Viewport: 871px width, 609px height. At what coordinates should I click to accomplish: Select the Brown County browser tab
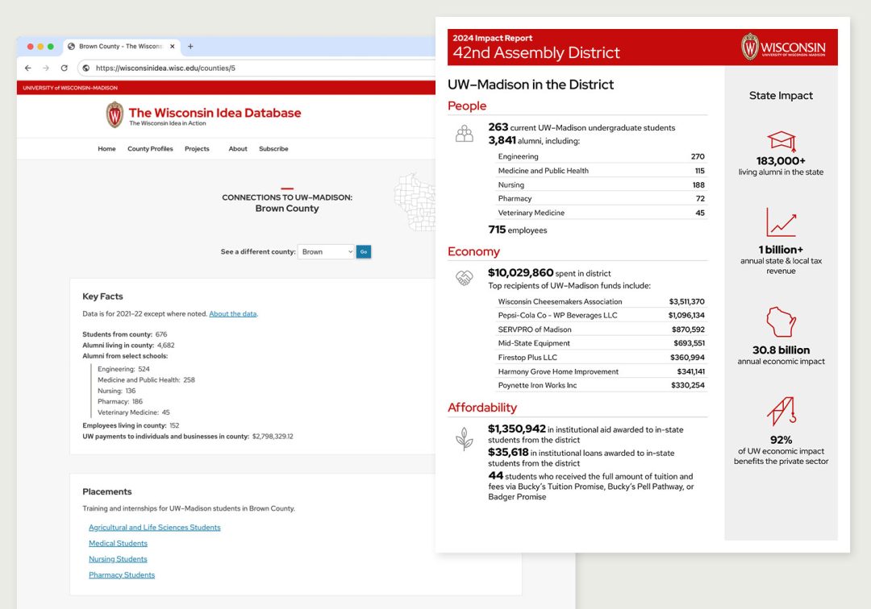pyautogui.click(x=121, y=47)
